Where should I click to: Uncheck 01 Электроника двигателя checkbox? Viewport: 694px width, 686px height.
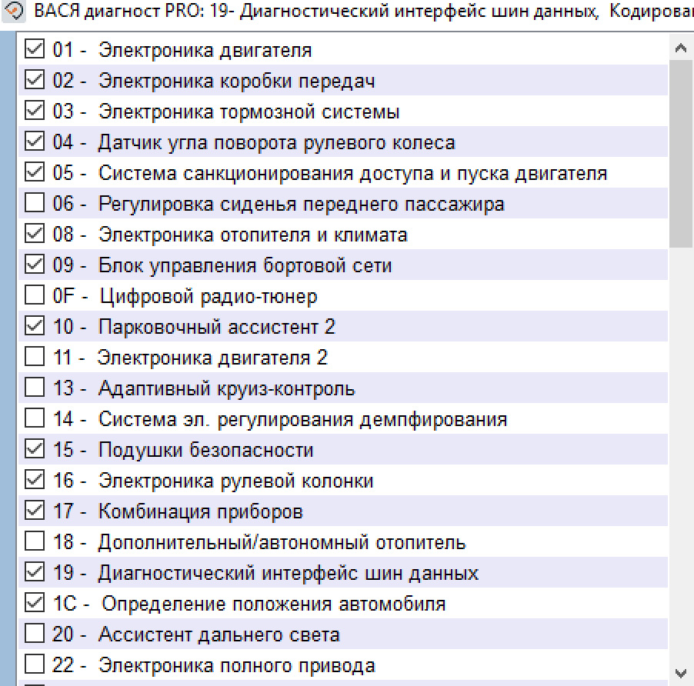(35, 49)
